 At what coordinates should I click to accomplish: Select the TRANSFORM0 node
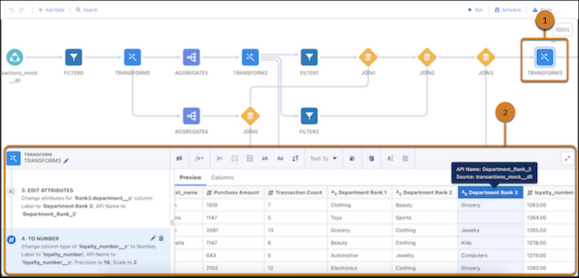[132, 57]
